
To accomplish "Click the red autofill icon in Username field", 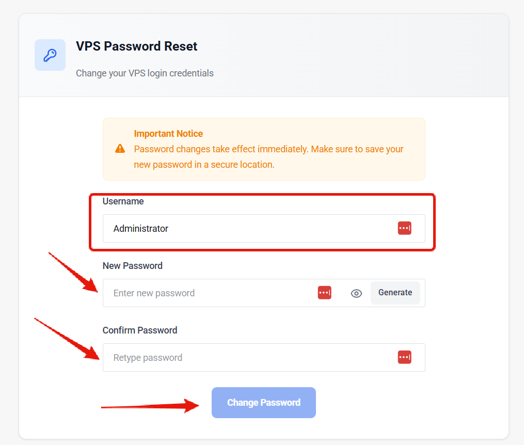I will [405, 228].
